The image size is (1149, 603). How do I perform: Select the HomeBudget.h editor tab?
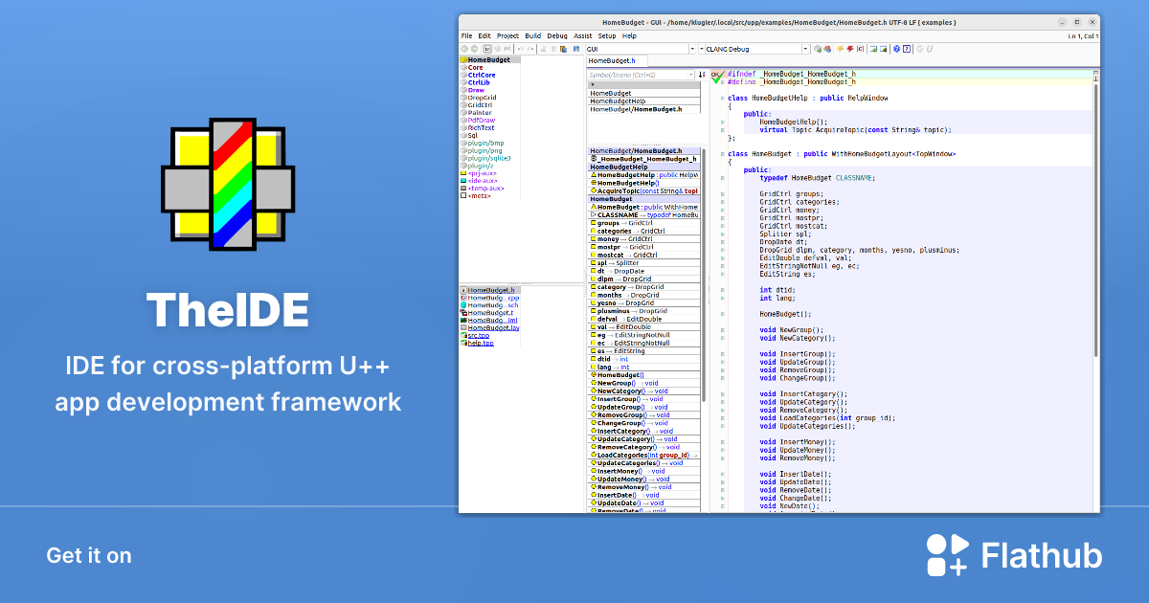[612, 60]
